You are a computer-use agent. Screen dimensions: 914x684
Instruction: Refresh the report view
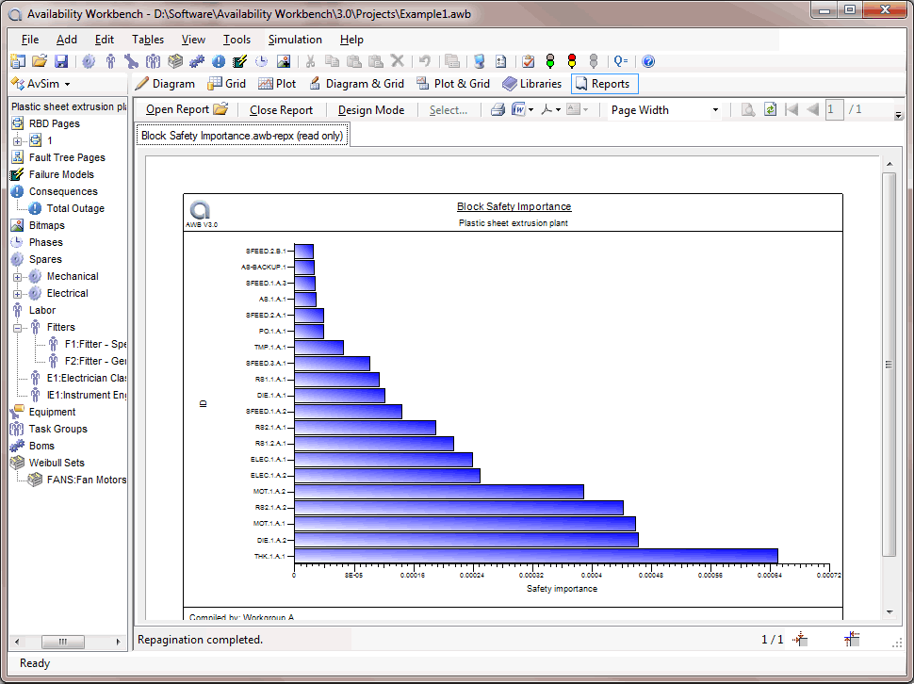tap(770, 109)
